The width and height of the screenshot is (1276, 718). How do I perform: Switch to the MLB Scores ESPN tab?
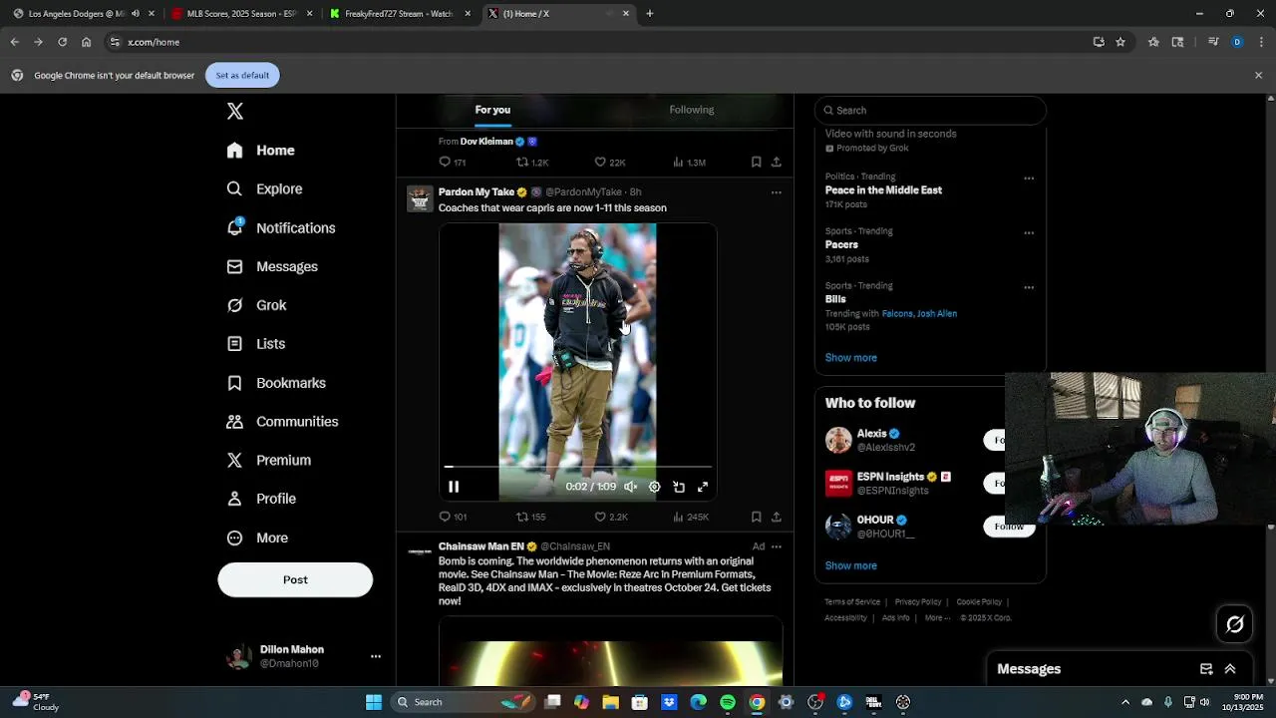point(243,14)
